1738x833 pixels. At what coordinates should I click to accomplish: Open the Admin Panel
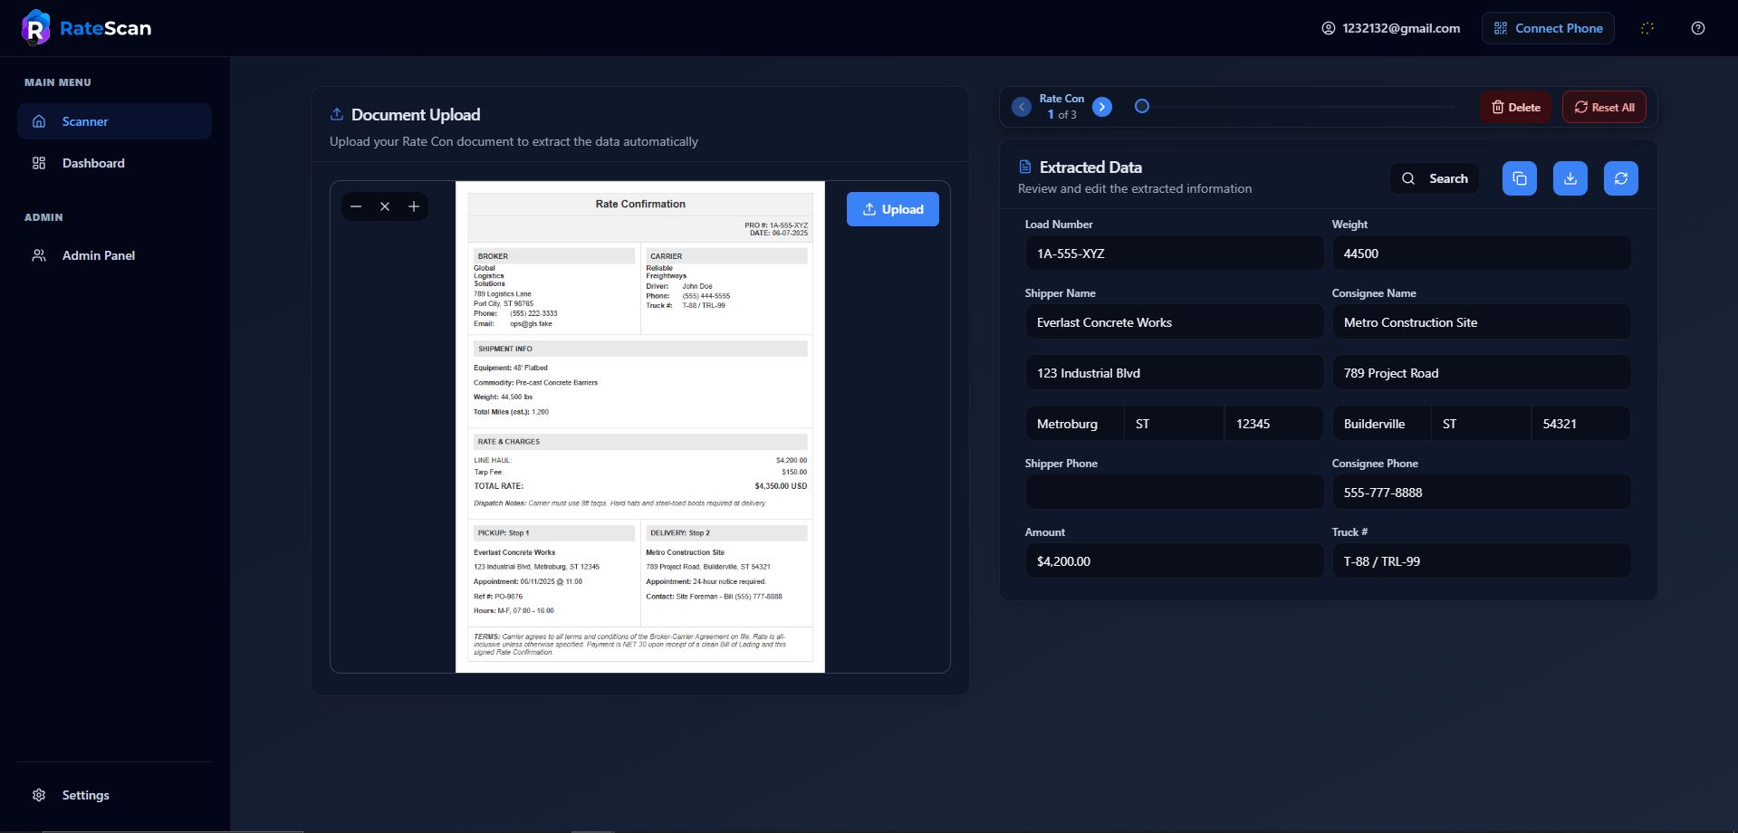click(114, 255)
